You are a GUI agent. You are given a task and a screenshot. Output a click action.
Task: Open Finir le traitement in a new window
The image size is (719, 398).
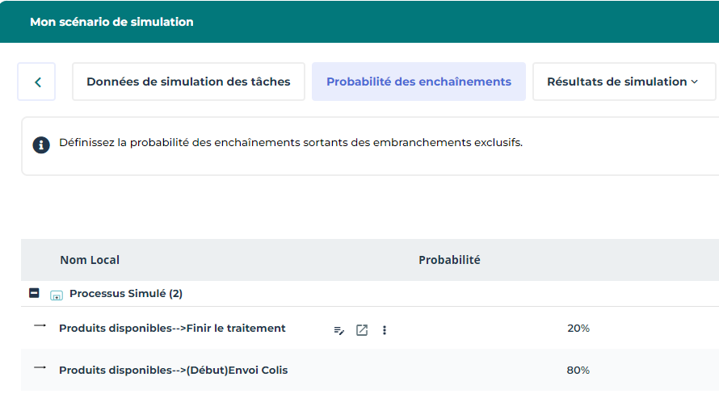[362, 329]
